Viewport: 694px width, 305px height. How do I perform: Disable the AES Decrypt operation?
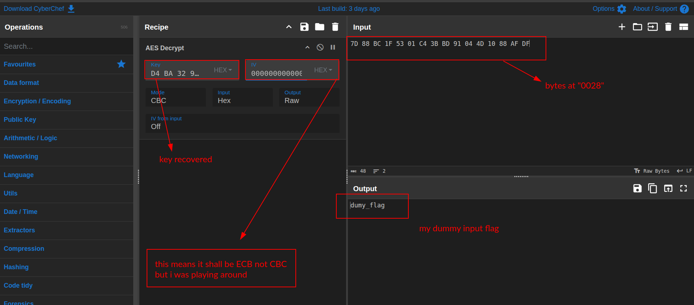click(x=320, y=47)
